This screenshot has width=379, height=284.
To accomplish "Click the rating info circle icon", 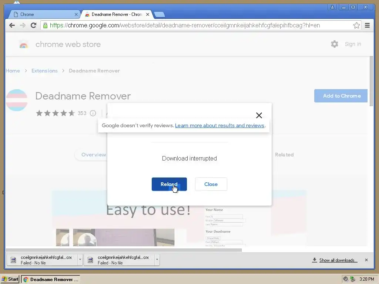I will coord(93,113).
